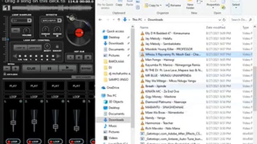Select file Jay Melody - Halafu

pos(159,38)
